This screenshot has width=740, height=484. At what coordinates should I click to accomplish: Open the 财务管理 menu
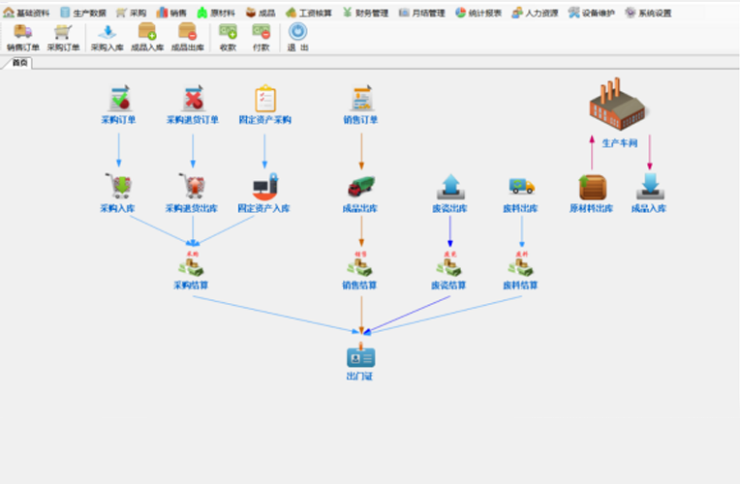pyautogui.click(x=364, y=13)
